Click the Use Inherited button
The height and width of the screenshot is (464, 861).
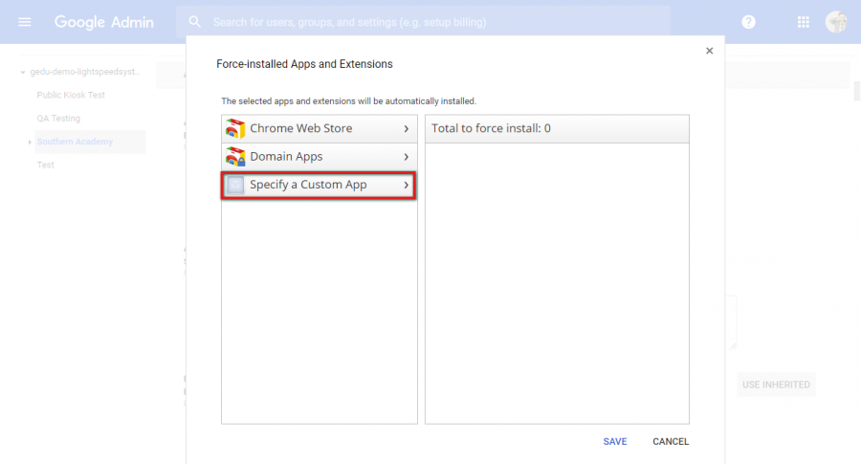tap(776, 385)
